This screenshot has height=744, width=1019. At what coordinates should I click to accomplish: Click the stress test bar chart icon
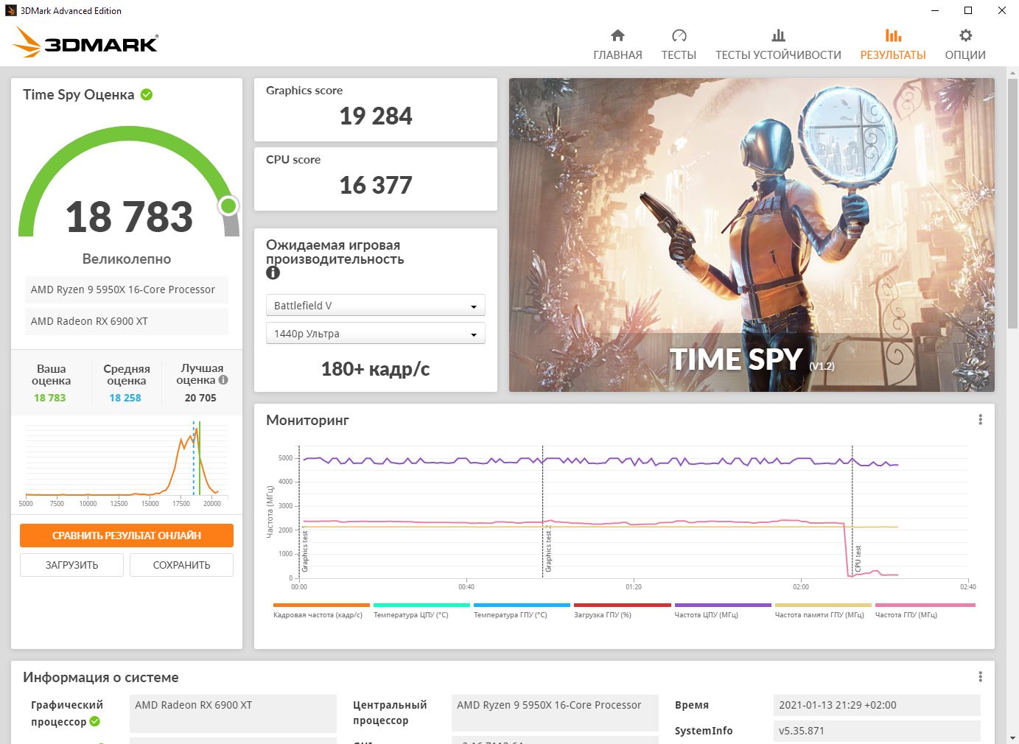(778, 35)
